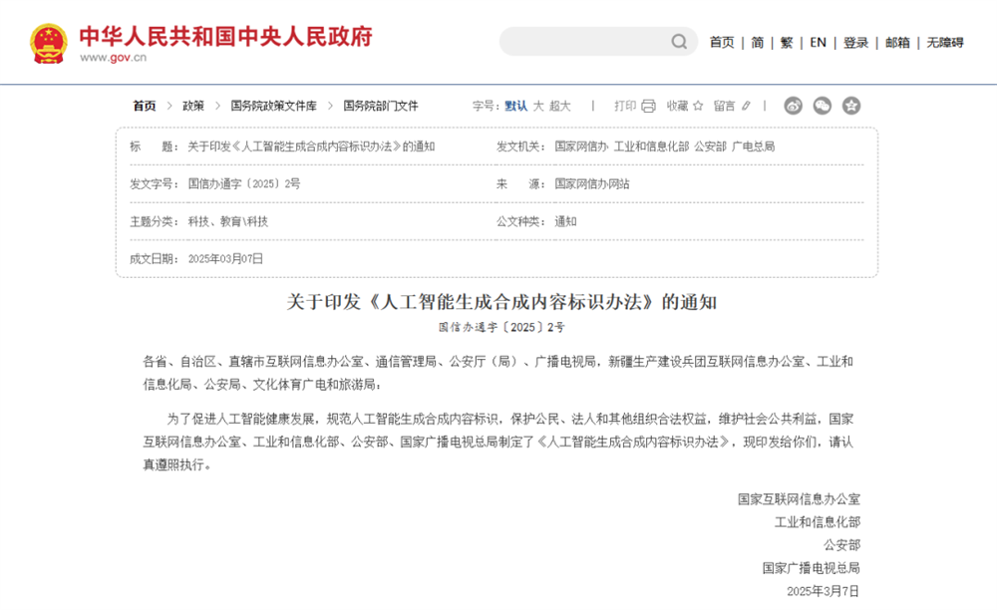Open the 邮箱 mailbox link
This screenshot has width=997, height=610.
pos(897,43)
